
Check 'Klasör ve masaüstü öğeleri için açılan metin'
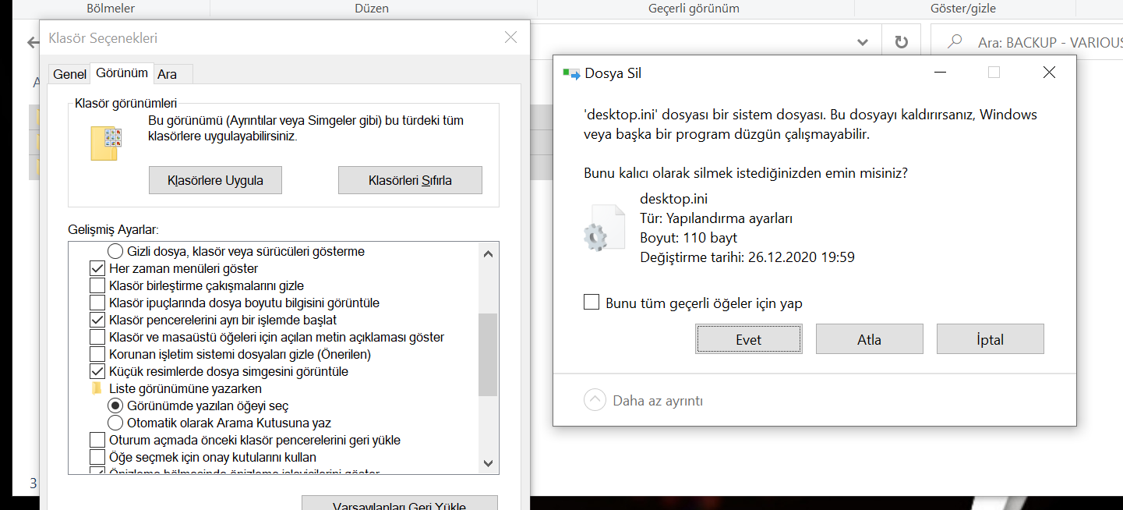click(x=97, y=337)
